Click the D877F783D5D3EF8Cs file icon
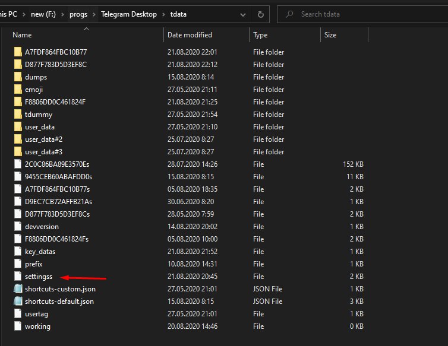 coord(18,214)
